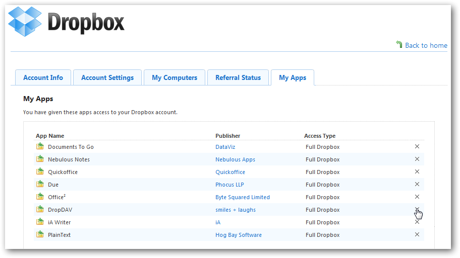Click the DropDAV app name

[60, 210]
